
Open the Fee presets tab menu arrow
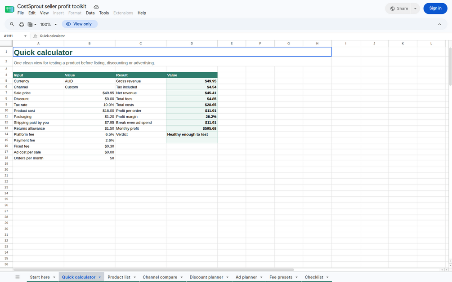(297, 277)
